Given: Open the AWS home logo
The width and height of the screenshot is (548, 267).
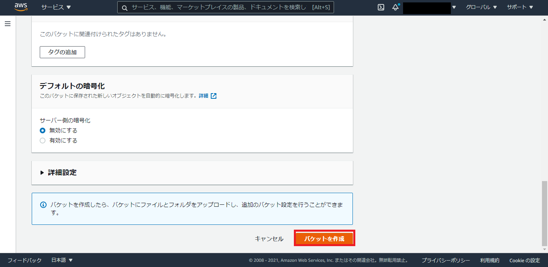Looking at the screenshot, I should (20, 7).
